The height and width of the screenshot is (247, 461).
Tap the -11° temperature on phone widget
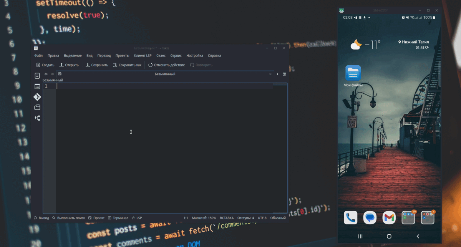pos(373,45)
